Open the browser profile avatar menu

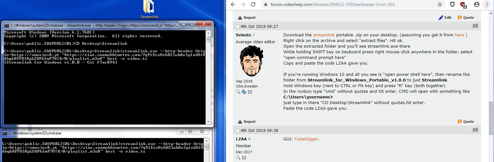(x=477, y=4)
